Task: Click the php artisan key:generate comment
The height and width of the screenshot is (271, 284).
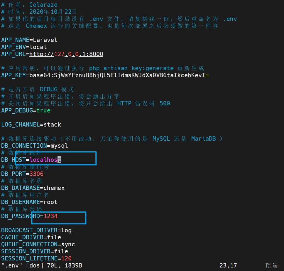Action: (103, 68)
